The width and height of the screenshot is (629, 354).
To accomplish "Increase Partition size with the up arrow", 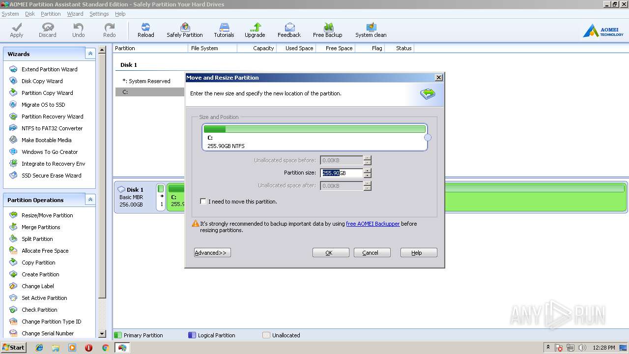I will [x=368, y=171].
